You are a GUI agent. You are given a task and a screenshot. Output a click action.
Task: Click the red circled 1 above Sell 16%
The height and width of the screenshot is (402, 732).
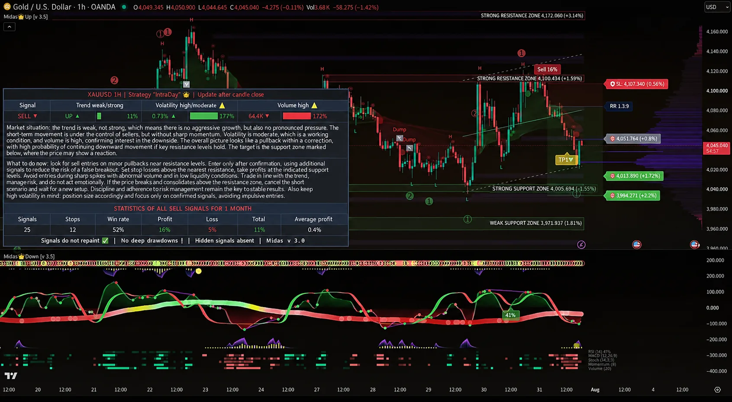pos(521,53)
